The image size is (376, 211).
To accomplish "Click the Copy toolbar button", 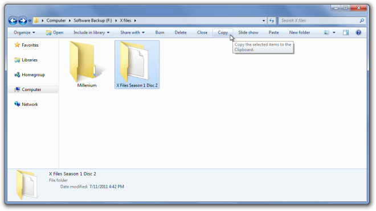I will click(223, 32).
